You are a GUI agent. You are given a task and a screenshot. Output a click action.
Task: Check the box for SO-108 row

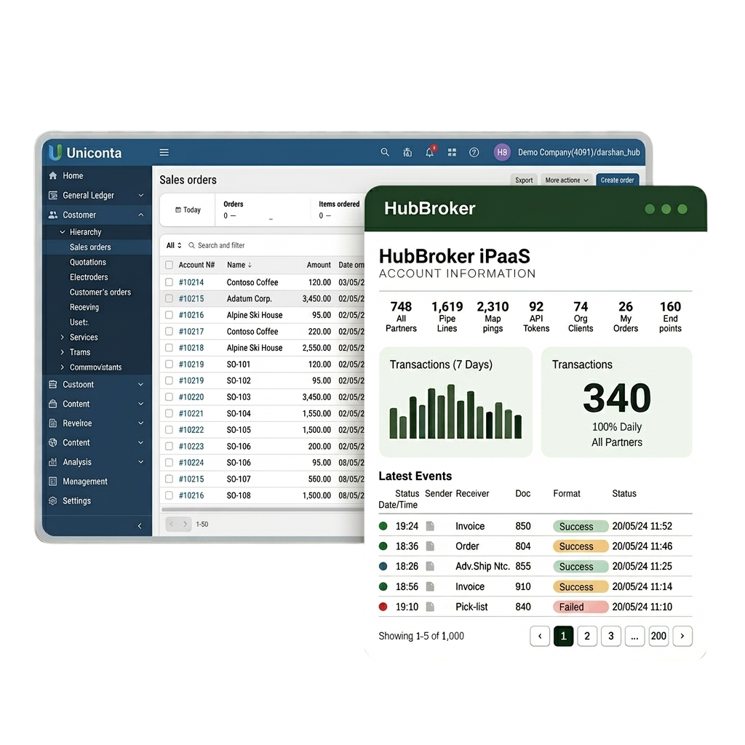tap(169, 495)
